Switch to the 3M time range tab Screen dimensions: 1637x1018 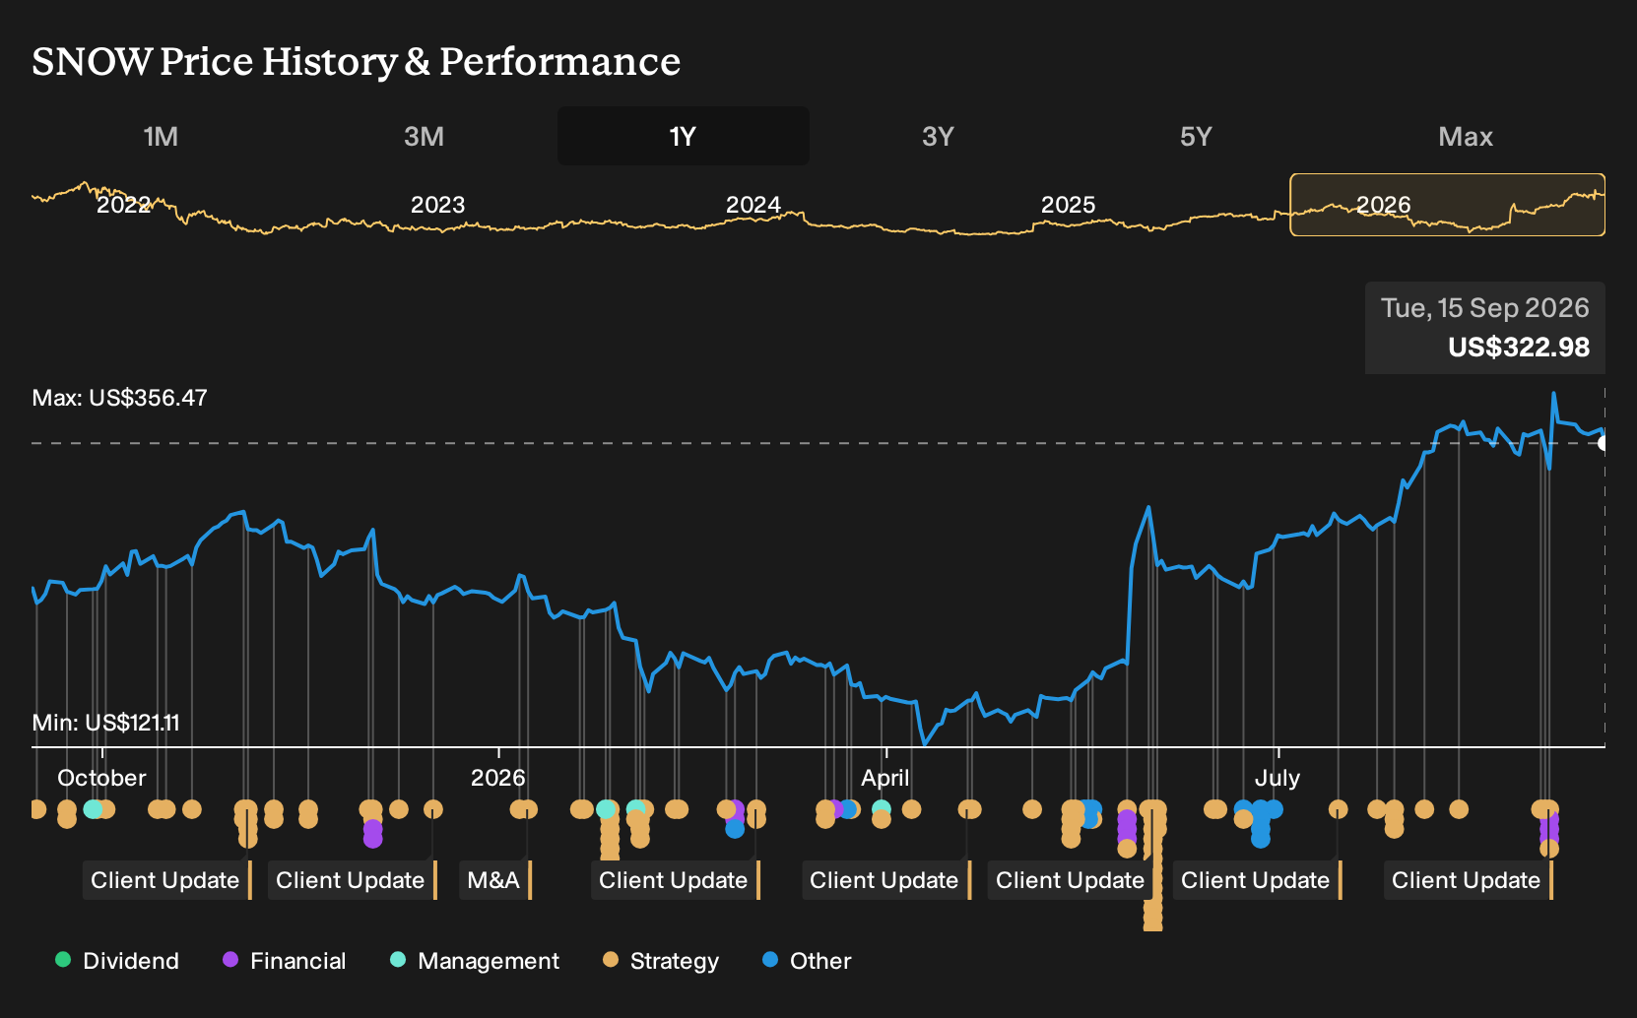click(x=424, y=136)
